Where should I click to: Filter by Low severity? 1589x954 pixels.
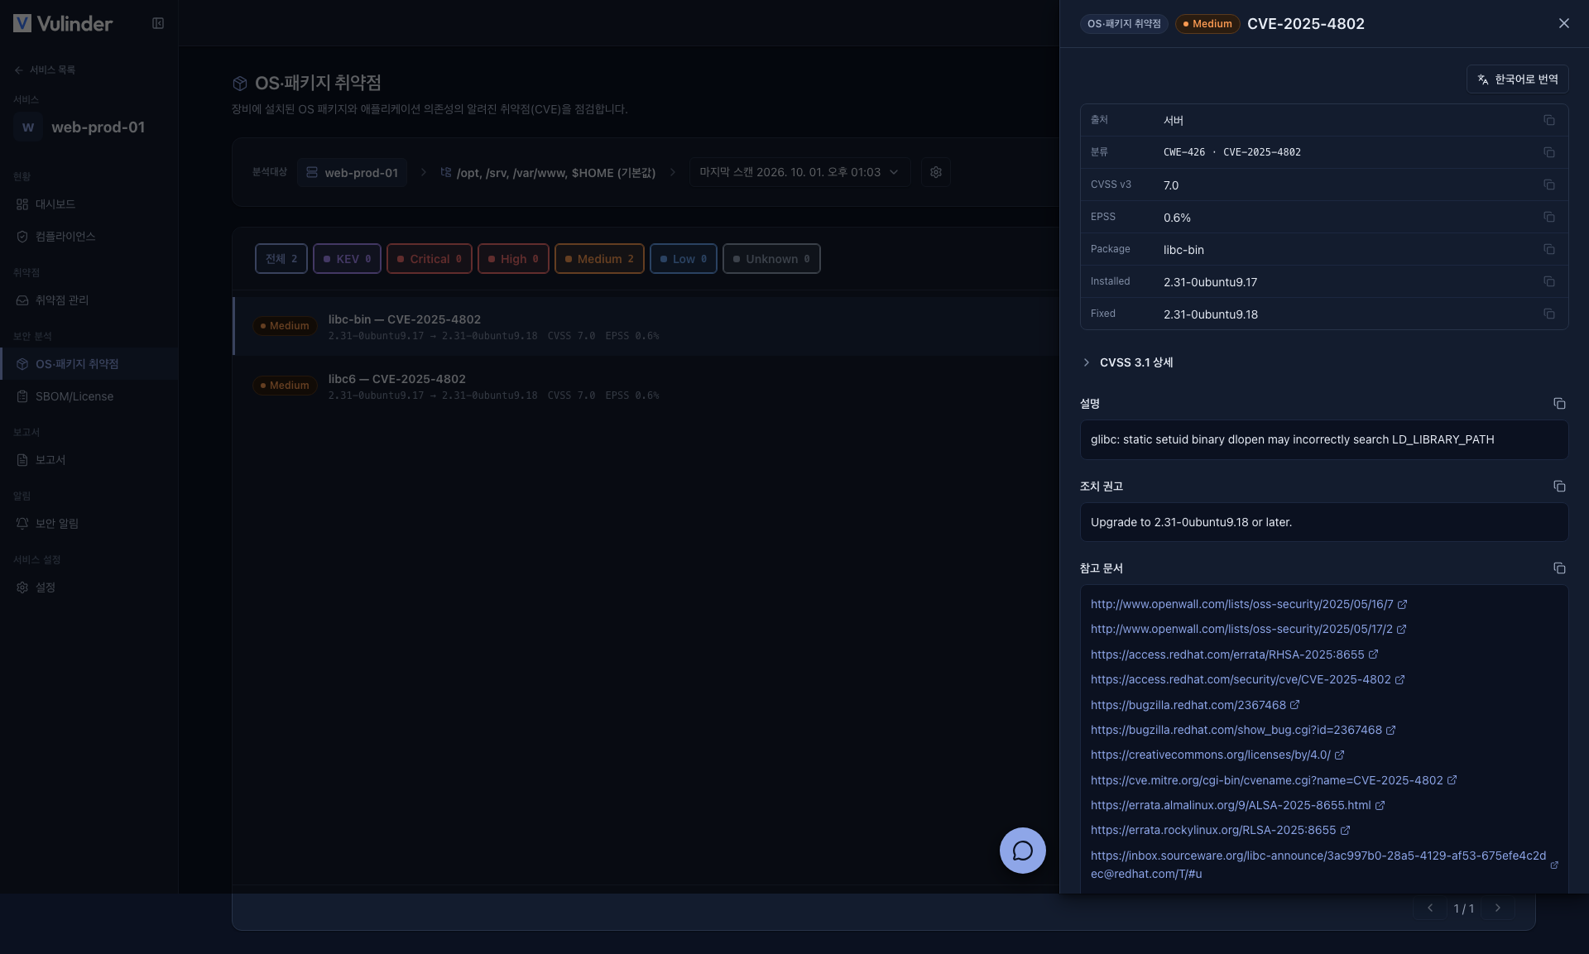point(684,259)
